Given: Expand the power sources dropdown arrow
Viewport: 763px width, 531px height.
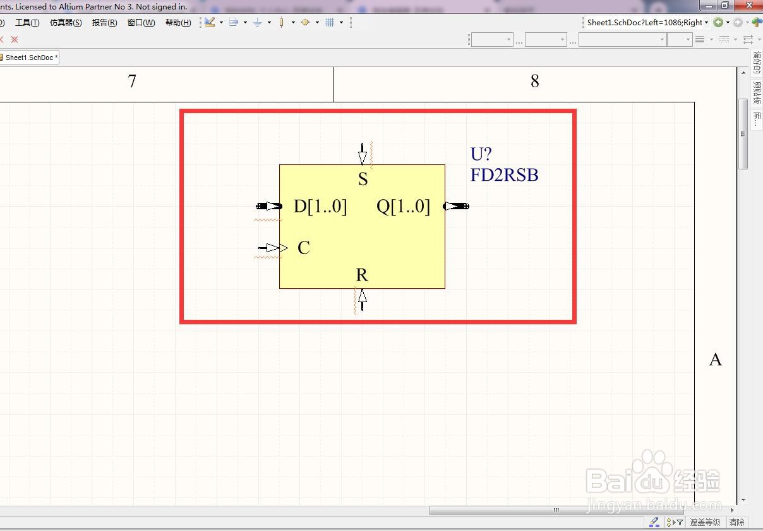Looking at the screenshot, I should pyautogui.click(x=269, y=23).
